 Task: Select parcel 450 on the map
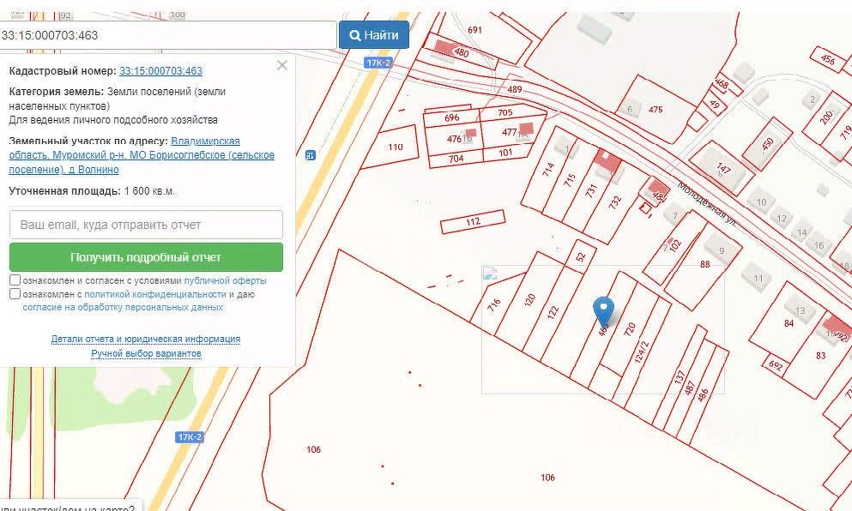click(x=767, y=144)
